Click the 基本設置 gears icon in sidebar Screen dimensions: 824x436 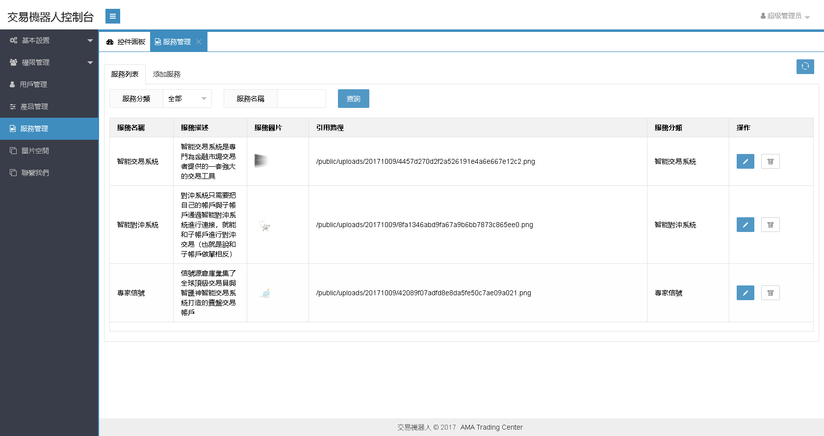point(13,40)
